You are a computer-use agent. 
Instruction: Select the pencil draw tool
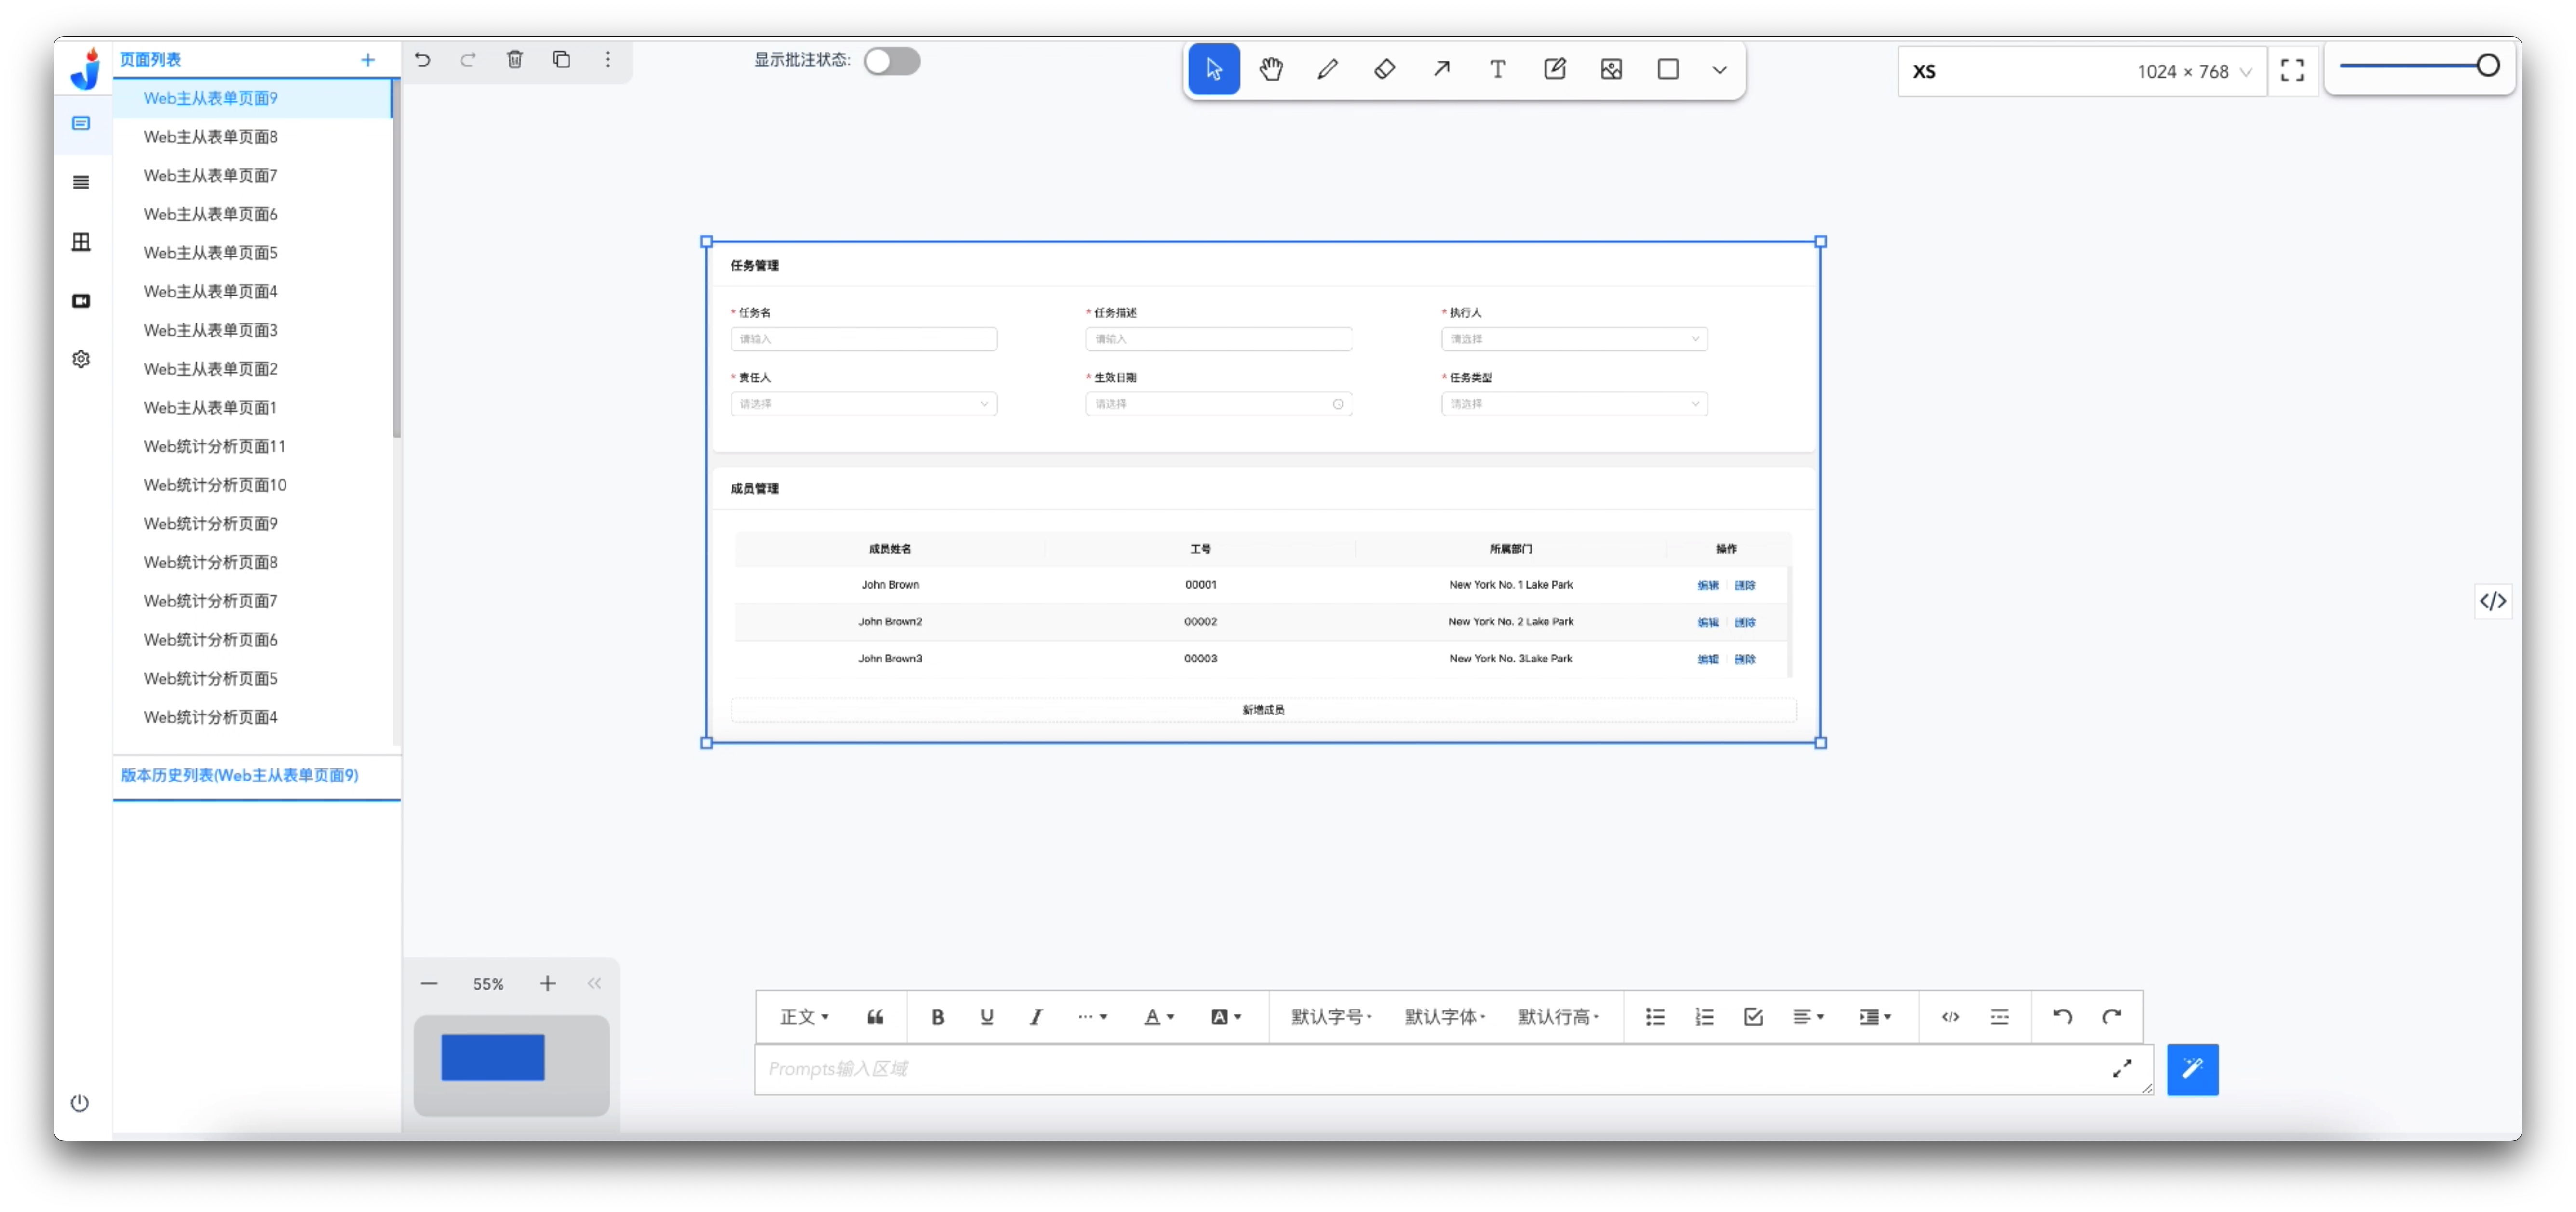pyautogui.click(x=1327, y=69)
